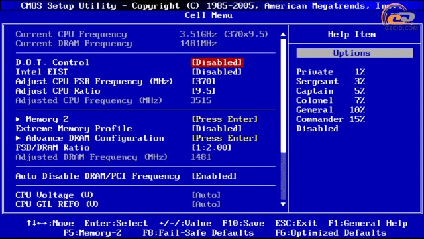The image size is (424, 239).
Task: Select CPU GTL REF0 (V) label
Action: pos(57,204)
